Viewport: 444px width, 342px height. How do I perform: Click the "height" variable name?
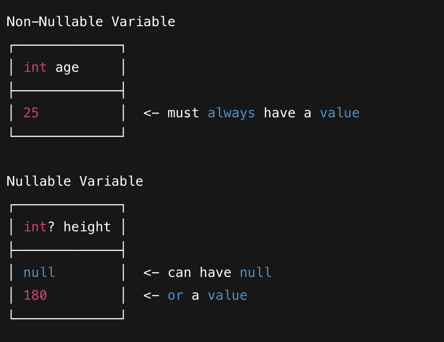pos(87,227)
